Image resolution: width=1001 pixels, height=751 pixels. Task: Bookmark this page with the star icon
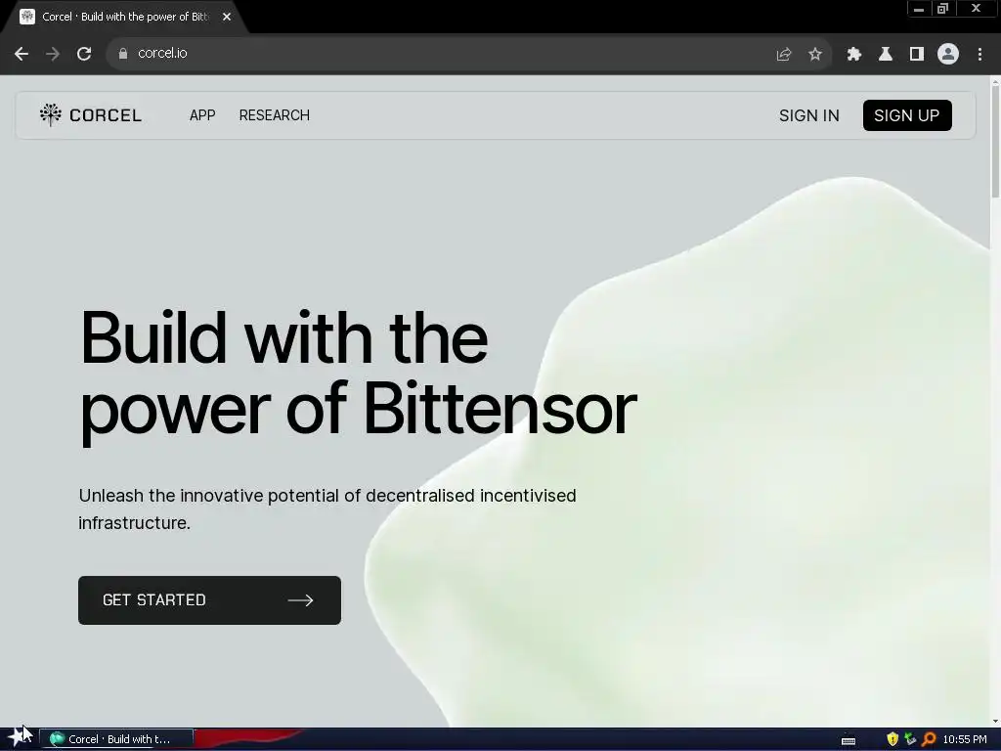coord(815,55)
